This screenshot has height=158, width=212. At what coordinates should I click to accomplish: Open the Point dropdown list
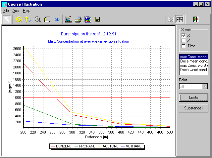click(x=205, y=86)
